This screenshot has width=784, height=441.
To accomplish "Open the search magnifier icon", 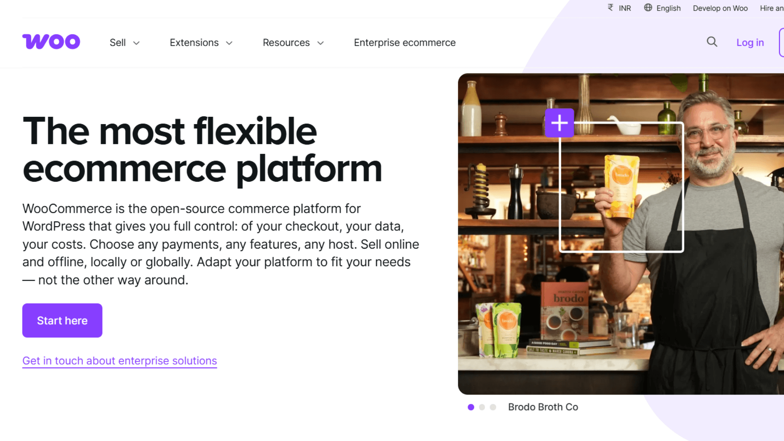I will tap(712, 42).
